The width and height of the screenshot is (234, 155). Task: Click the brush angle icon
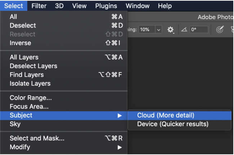pyautogui.click(x=184, y=30)
